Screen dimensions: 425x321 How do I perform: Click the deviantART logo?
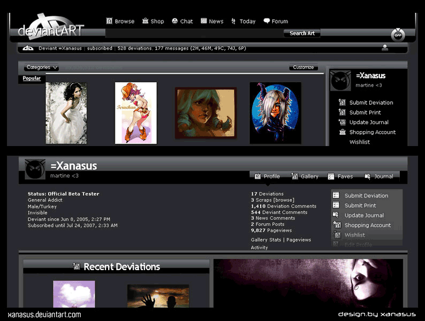pyautogui.click(x=51, y=27)
